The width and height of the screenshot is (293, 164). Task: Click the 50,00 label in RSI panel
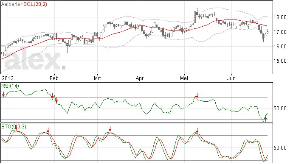tap(280, 108)
